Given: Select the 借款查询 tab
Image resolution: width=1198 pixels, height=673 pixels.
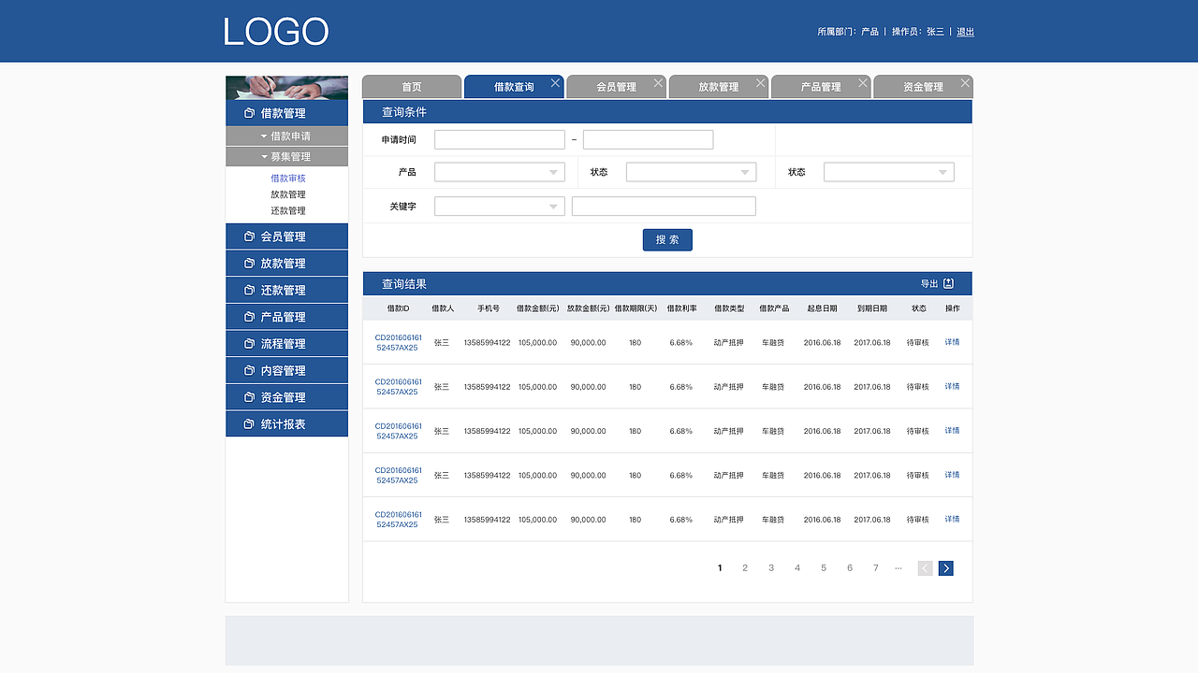Looking at the screenshot, I should point(514,87).
